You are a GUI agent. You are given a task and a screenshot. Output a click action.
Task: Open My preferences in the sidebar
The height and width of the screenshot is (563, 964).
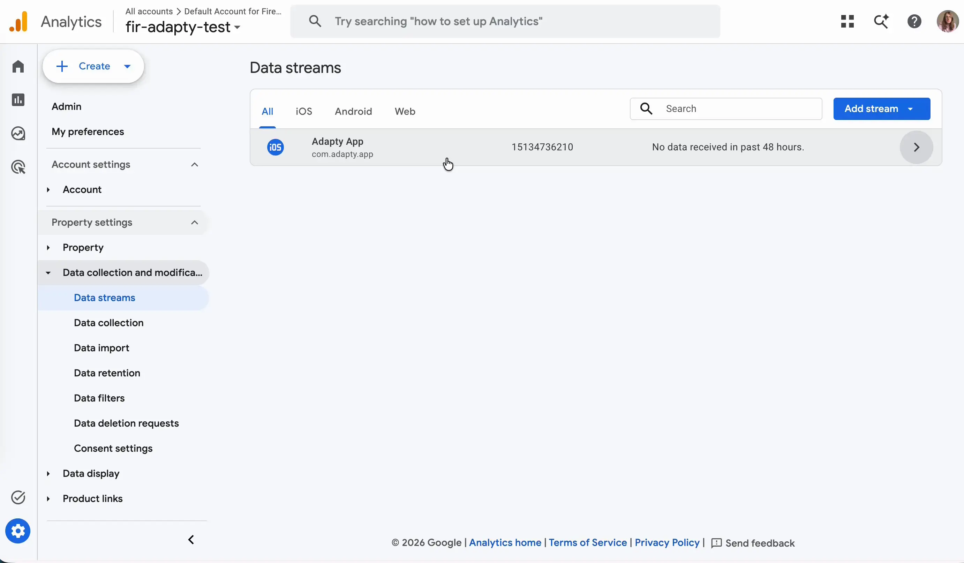88,132
